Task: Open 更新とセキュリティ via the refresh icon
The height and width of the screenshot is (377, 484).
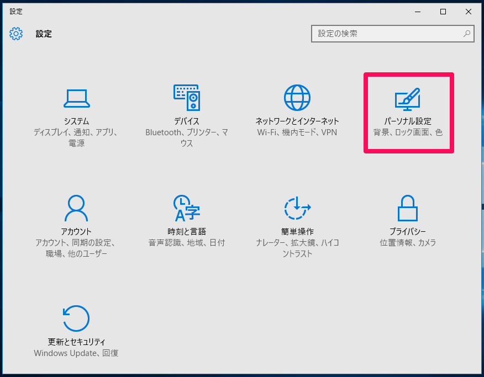Action: (76, 318)
